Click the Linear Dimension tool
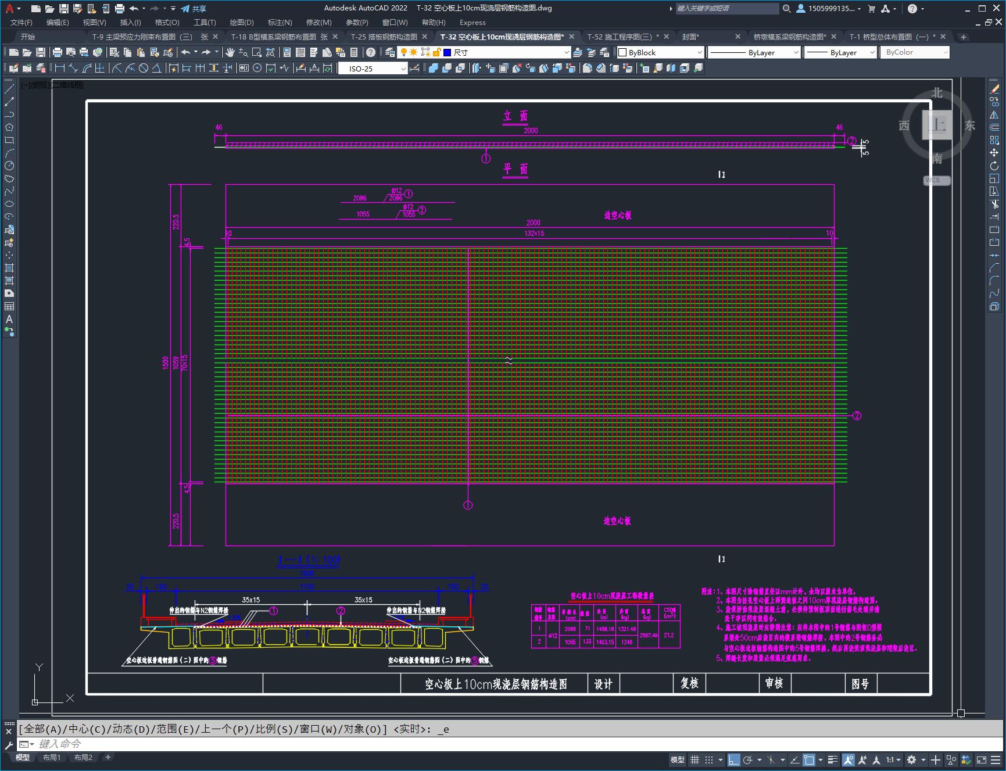 (x=60, y=69)
